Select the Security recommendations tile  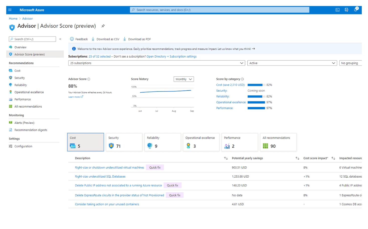(124, 142)
